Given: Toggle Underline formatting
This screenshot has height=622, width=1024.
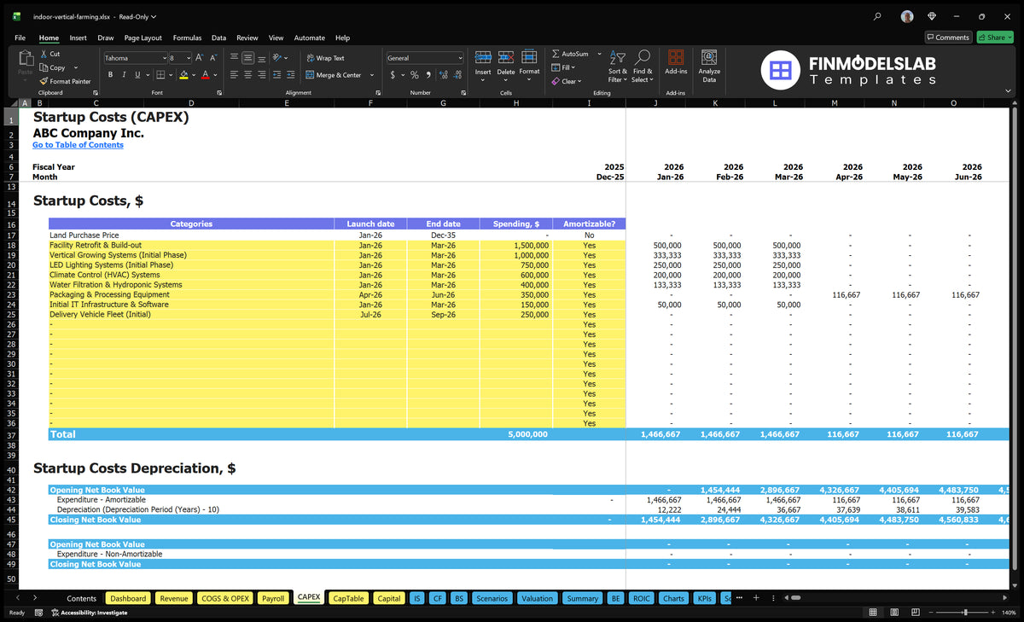Looking at the screenshot, I should (137, 75).
